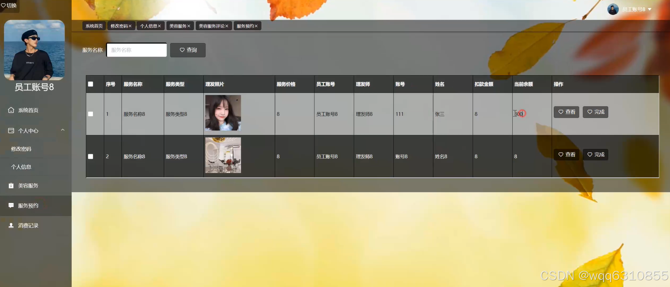
Task: Click the 查询 search button
Action: 188,50
